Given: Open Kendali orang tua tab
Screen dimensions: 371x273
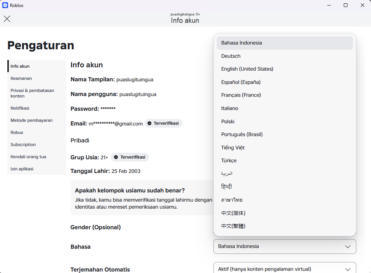Looking at the screenshot, I should [37, 157].
